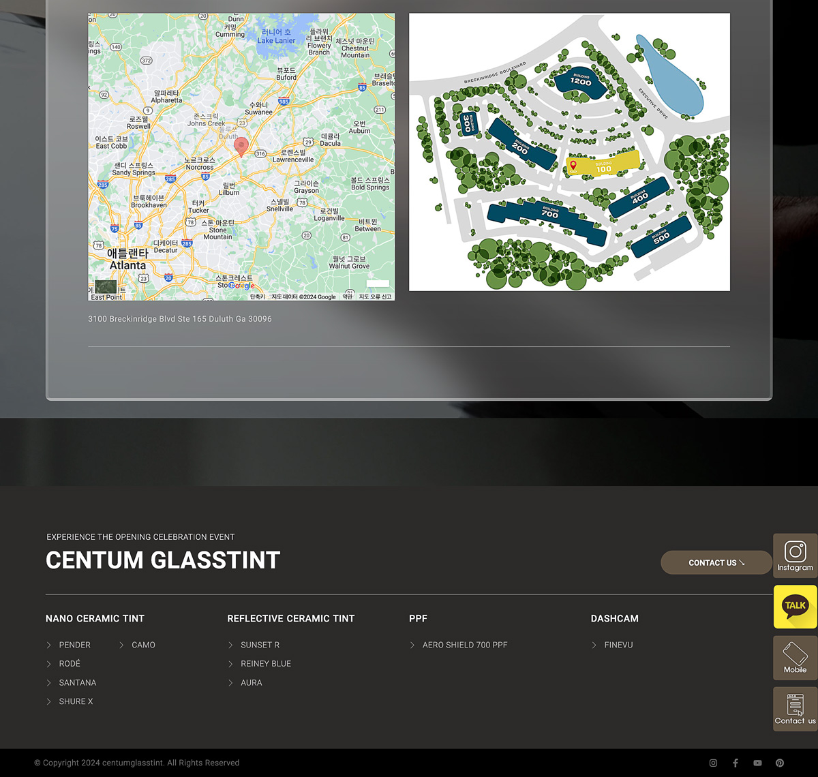This screenshot has height=777, width=818.
Task: Select the DASHCAM footer heading
Action: point(615,618)
